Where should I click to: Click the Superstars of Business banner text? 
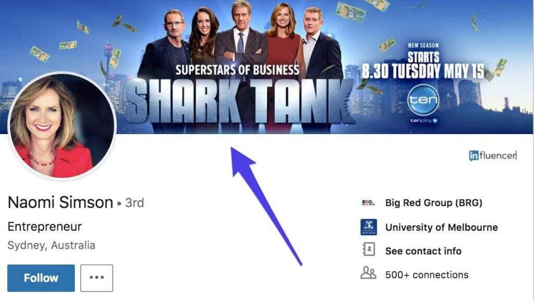(x=237, y=70)
